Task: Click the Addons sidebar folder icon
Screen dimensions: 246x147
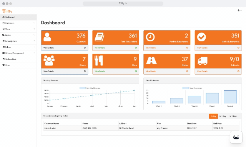Action: 3,35
